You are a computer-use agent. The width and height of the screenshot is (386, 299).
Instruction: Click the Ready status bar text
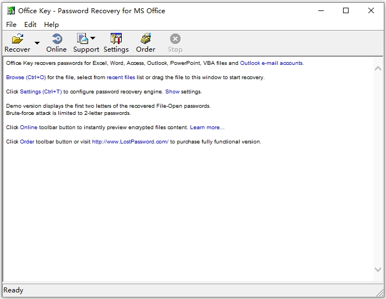(13, 290)
